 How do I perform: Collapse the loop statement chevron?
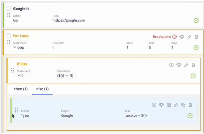click(15, 47)
